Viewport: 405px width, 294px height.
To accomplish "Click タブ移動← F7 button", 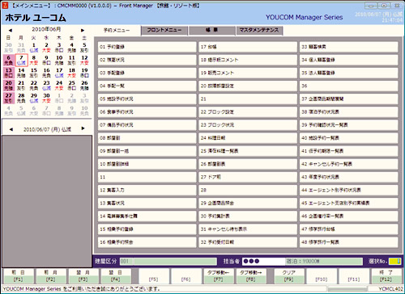I will coord(219,276).
